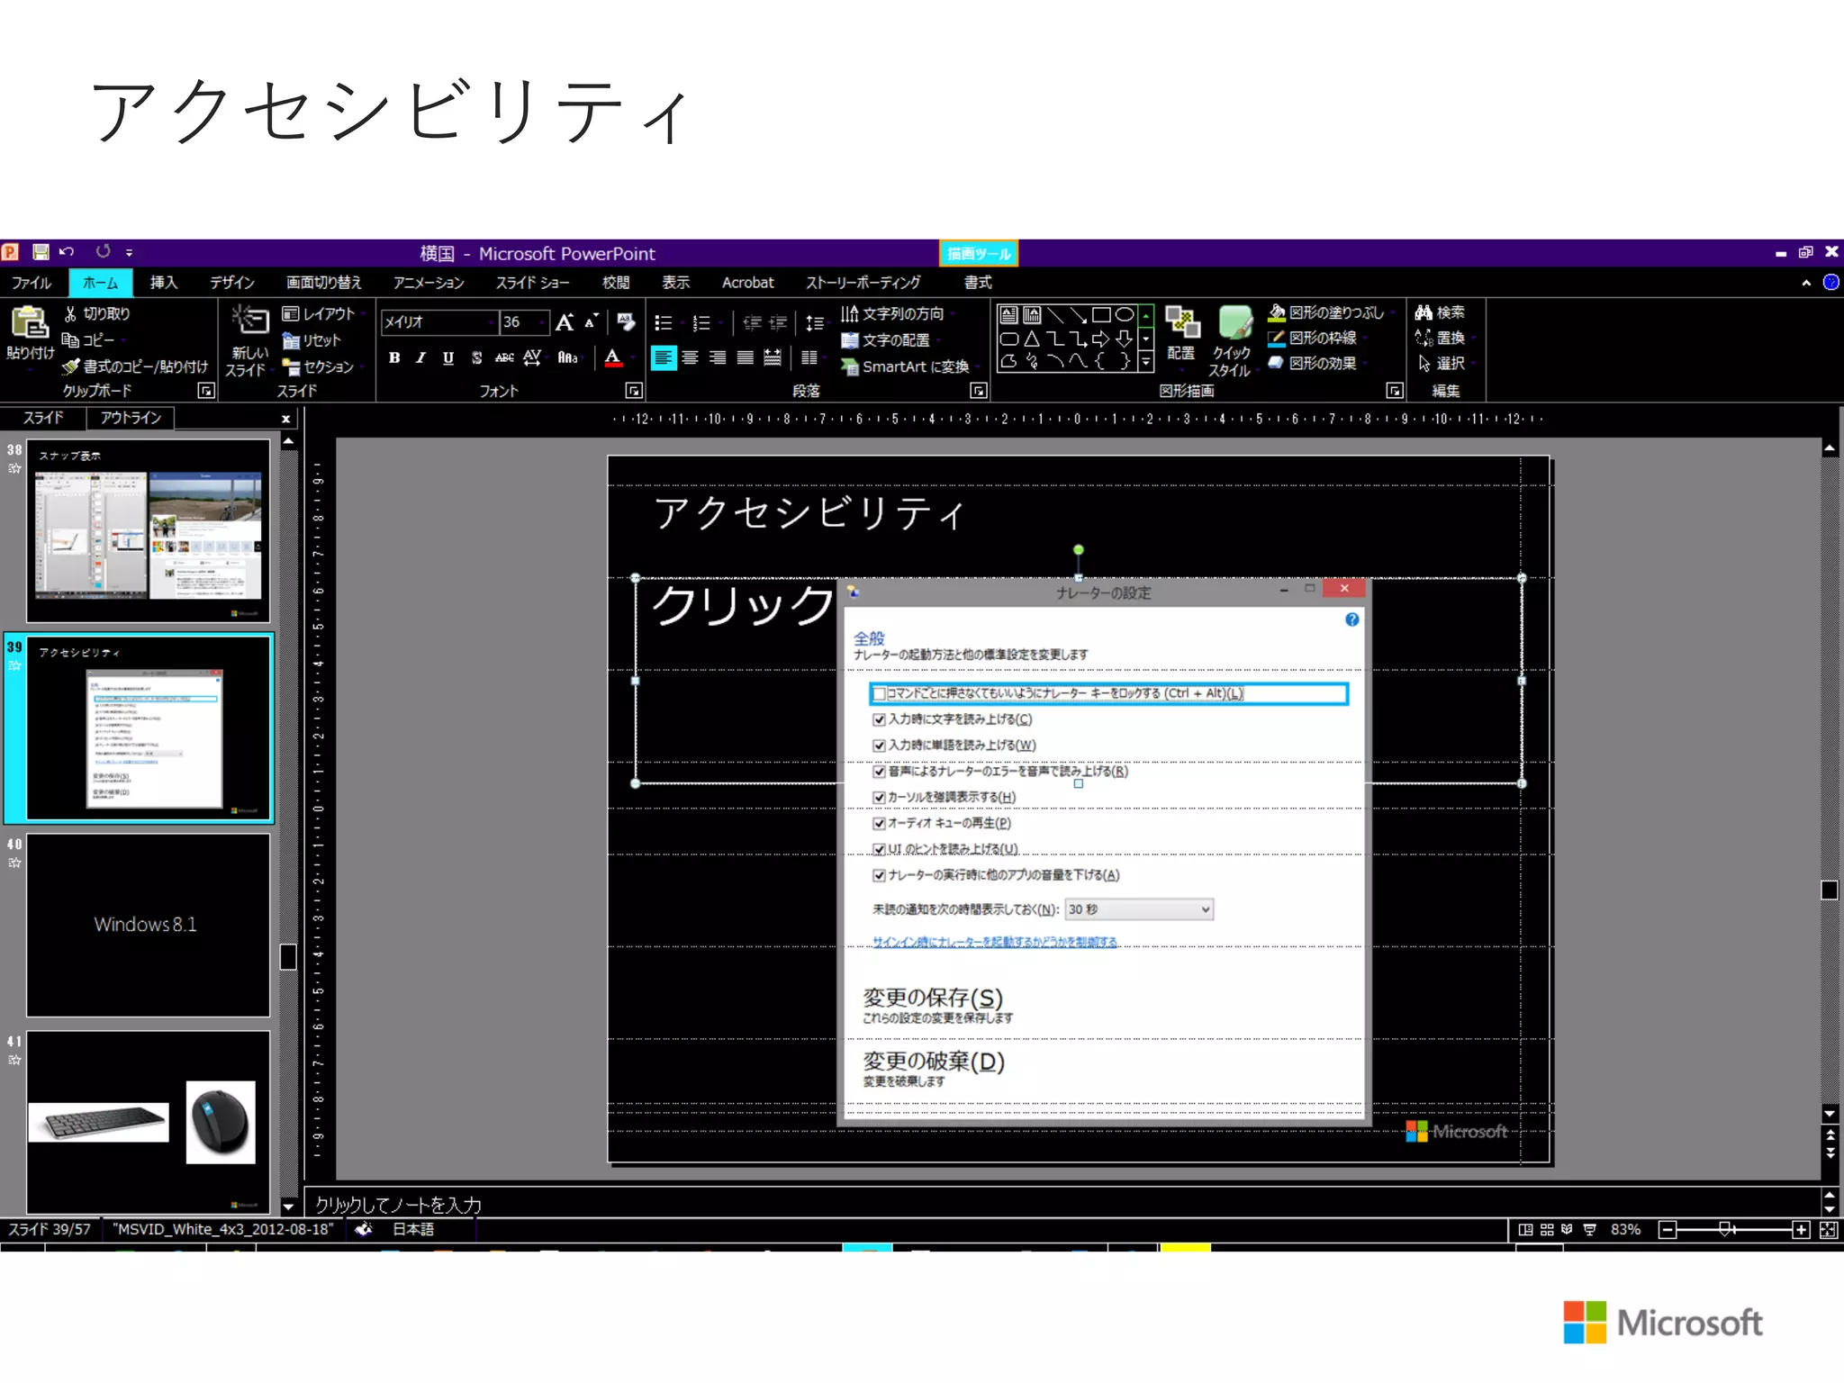Screen dimensions: 1844x1383
Task: Open the File (ファイル) tab
Action: [x=32, y=283]
